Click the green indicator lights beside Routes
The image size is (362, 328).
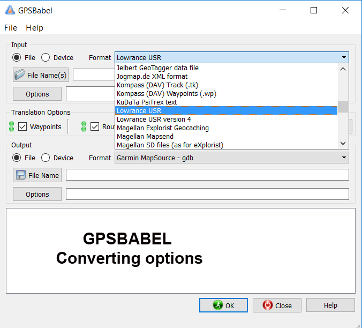(84, 127)
